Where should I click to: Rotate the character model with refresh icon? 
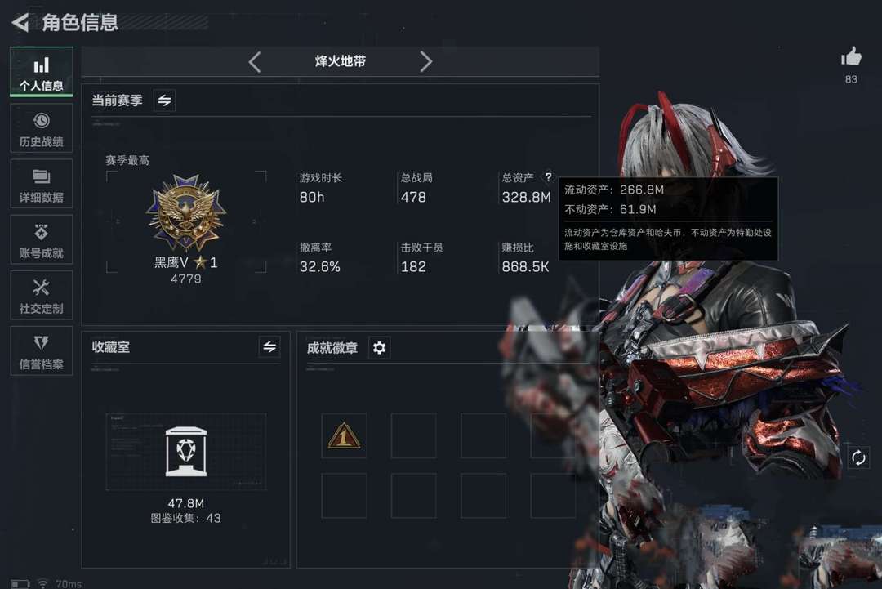click(858, 458)
